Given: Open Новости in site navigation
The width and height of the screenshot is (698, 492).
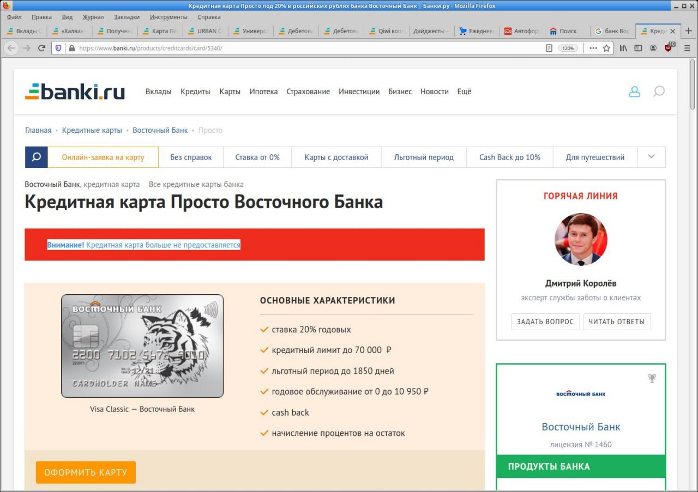Looking at the screenshot, I should (435, 92).
